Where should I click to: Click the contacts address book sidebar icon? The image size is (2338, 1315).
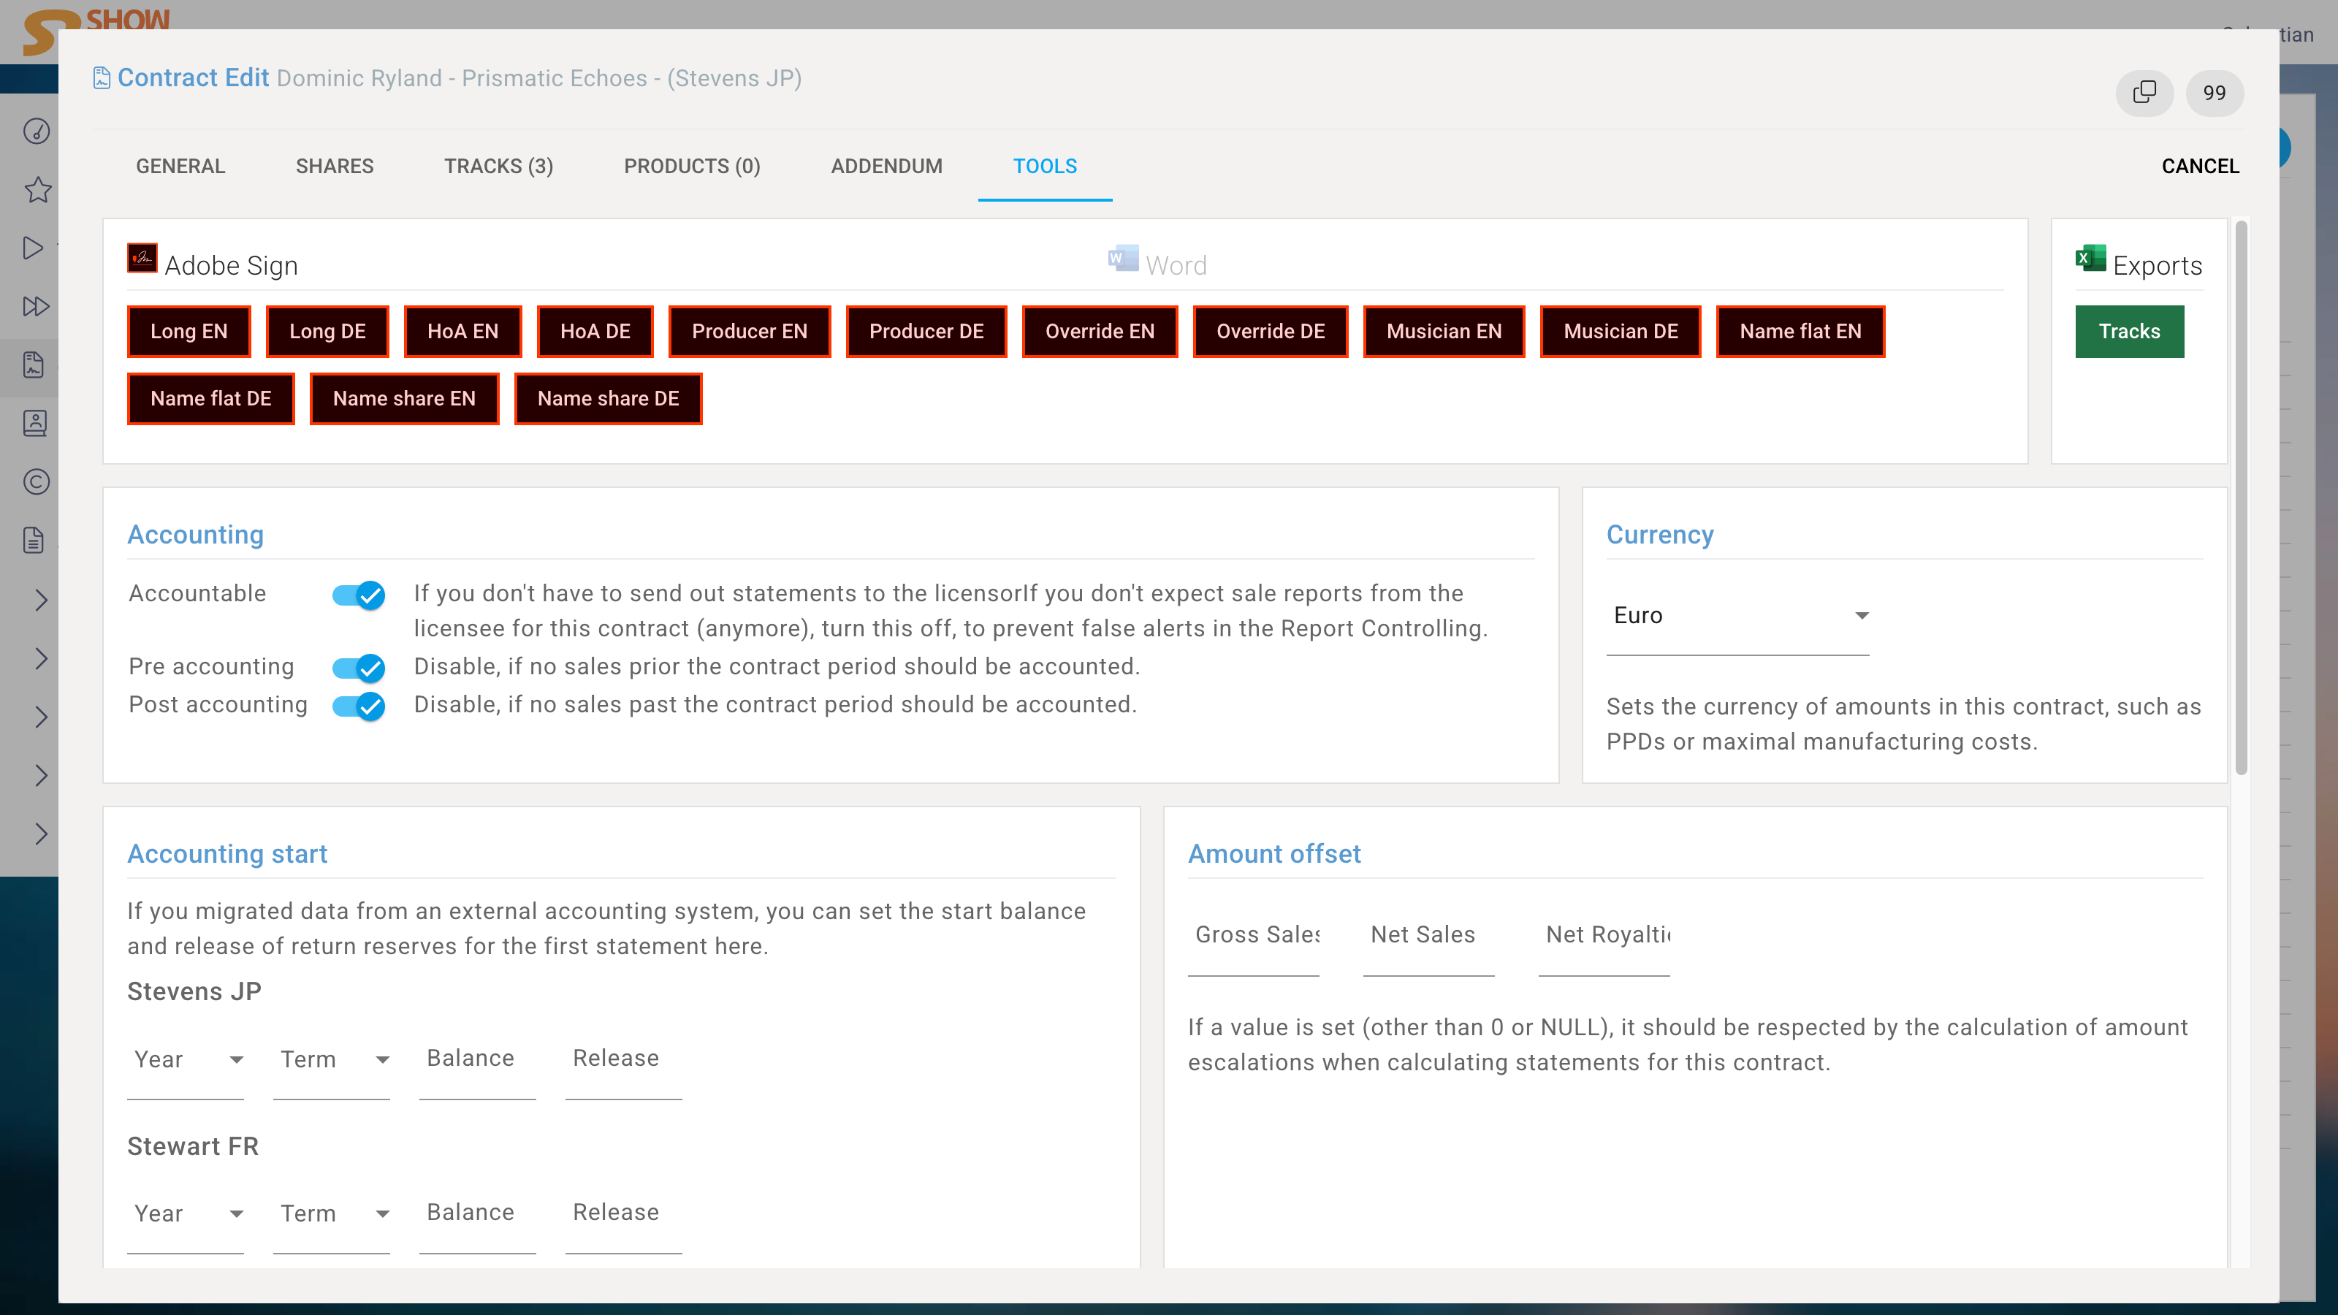pyautogui.click(x=34, y=423)
